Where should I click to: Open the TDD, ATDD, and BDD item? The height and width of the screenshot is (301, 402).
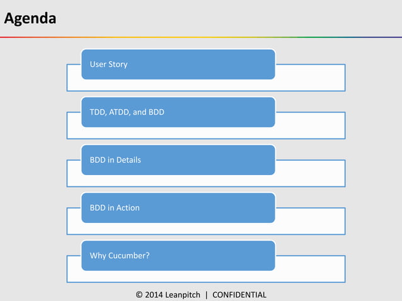(x=178, y=112)
